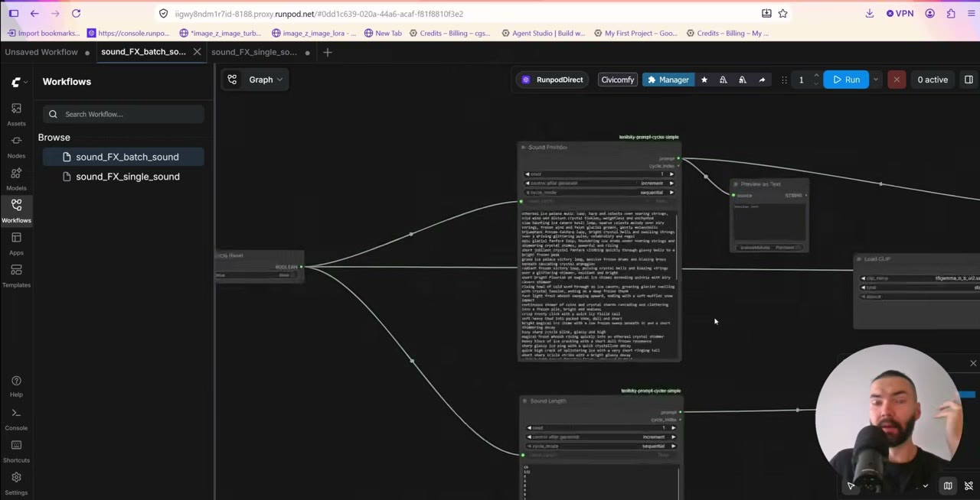Open sound_FX_single_sound in Workflows list
Image resolution: width=980 pixels, height=500 pixels.
[x=122, y=177]
